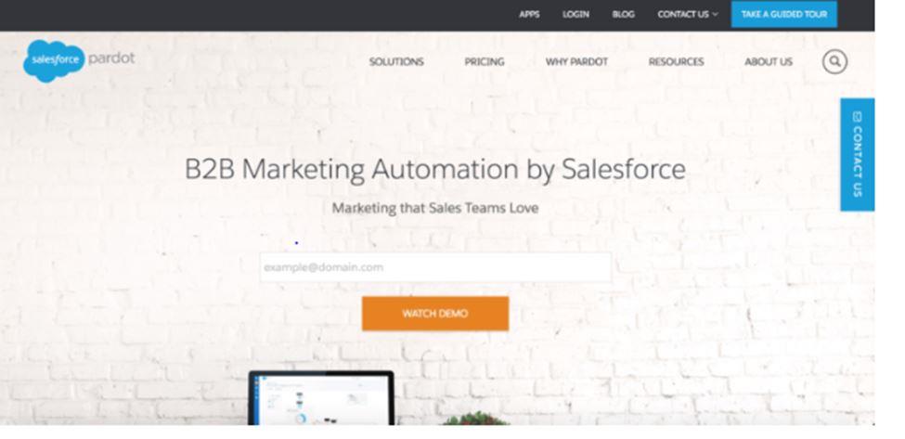Click the B2B Marketing Automation headline
Image resolution: width=905 pixels, height=439 pixels.
click(x=435, y=170)
